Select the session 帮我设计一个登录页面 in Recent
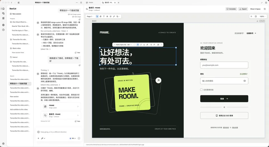Screen dimensions: 269x147 pos(20,84)
